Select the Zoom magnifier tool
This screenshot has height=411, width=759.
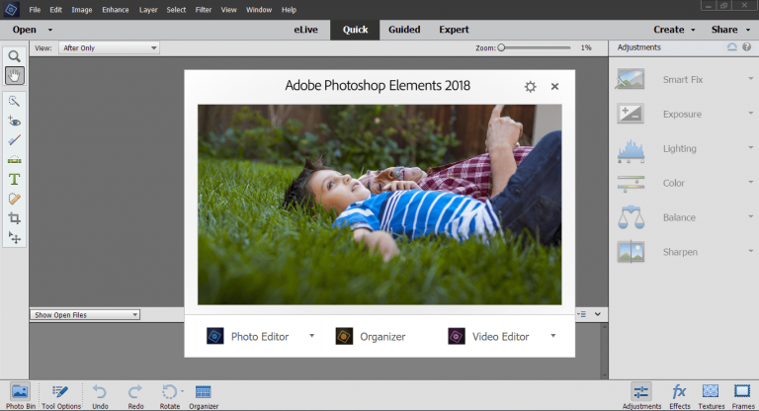14,56
